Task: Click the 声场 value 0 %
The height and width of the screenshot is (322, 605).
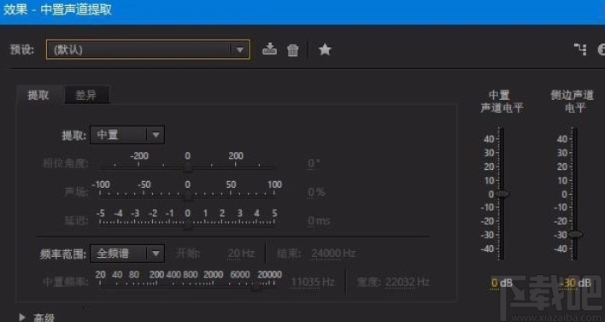Action: [316, 192]
